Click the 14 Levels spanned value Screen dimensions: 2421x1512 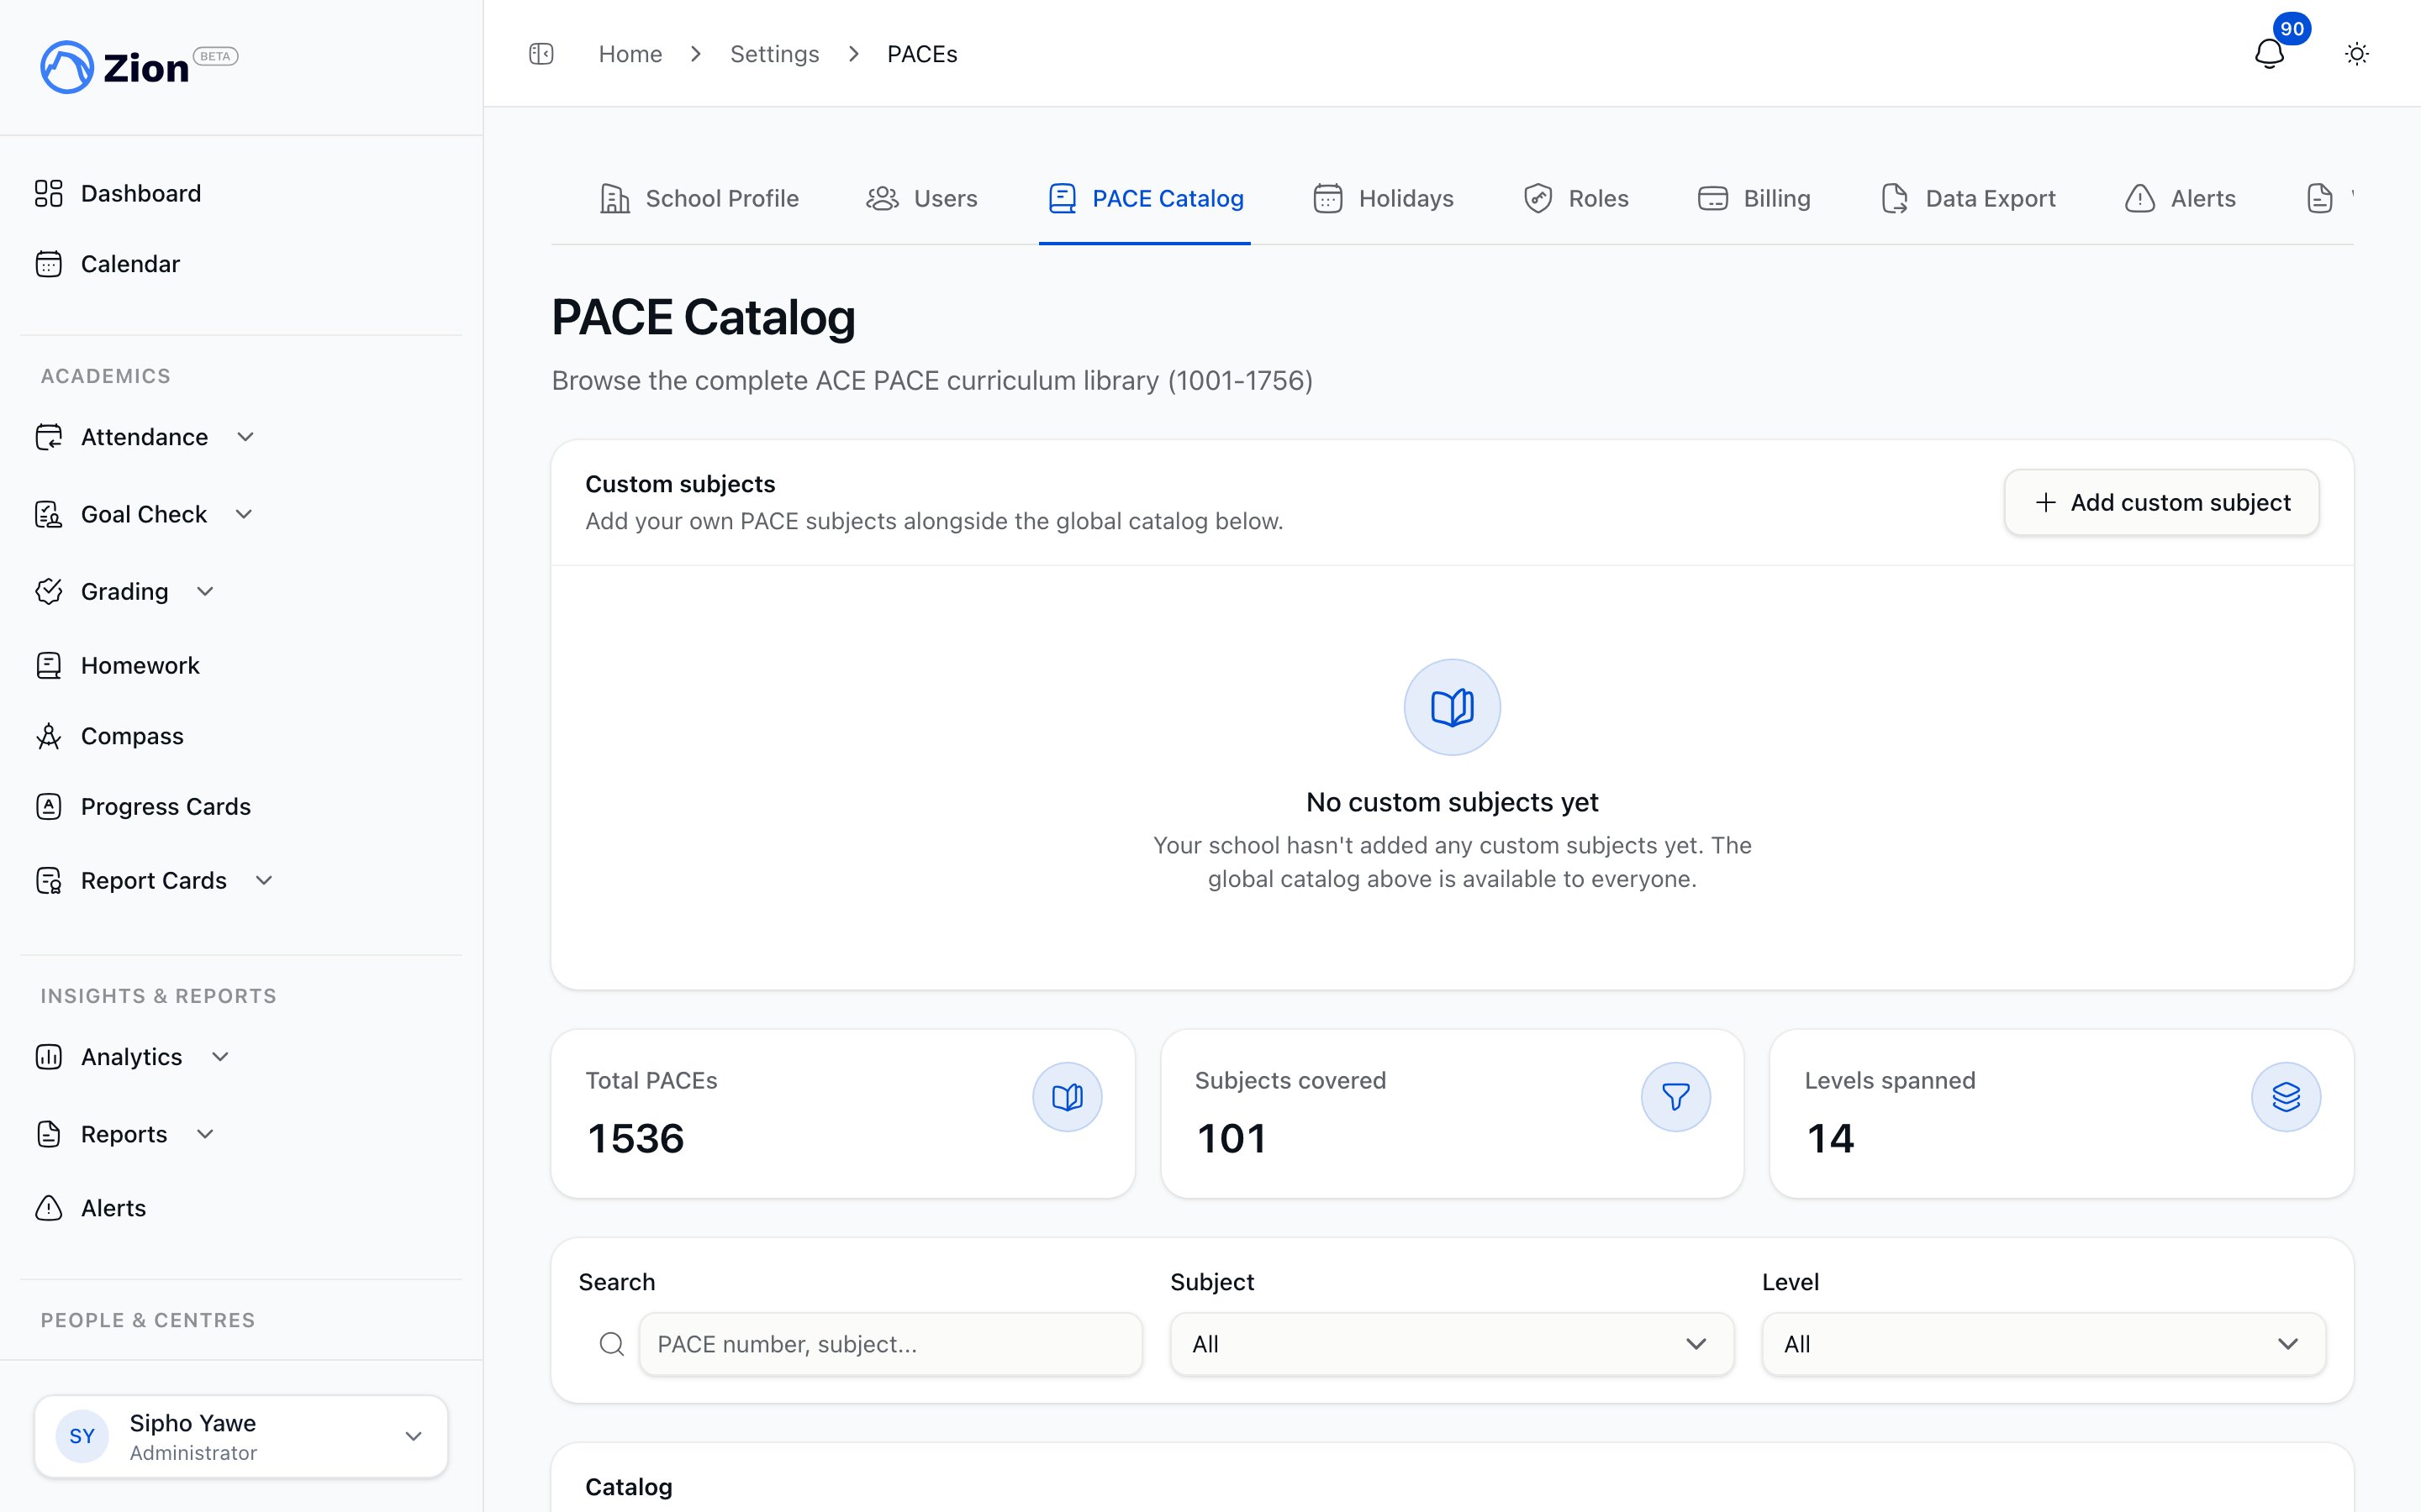click(1831, 1138)
